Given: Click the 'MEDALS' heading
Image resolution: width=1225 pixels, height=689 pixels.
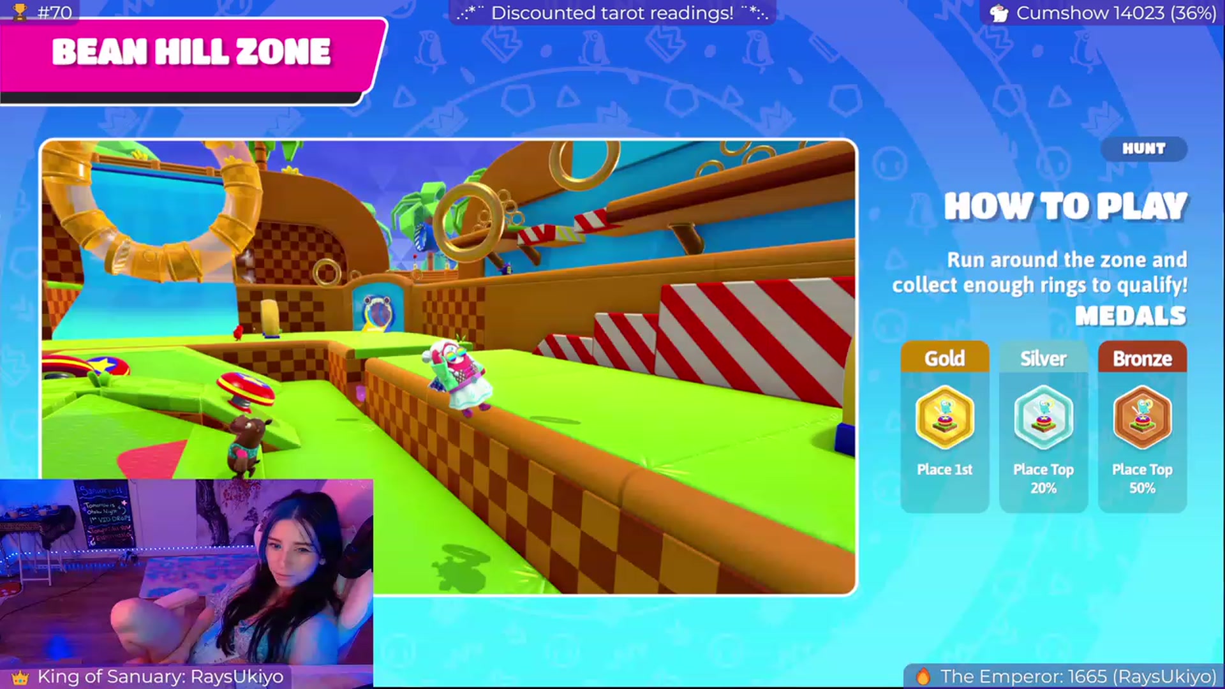Looking at the screenshot, I should click(1131, 316).
